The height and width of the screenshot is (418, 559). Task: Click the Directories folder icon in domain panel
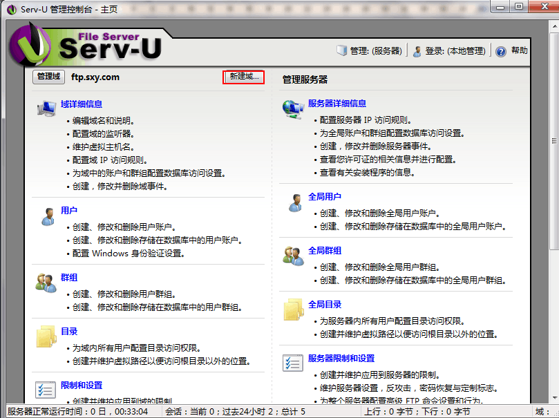46,336
